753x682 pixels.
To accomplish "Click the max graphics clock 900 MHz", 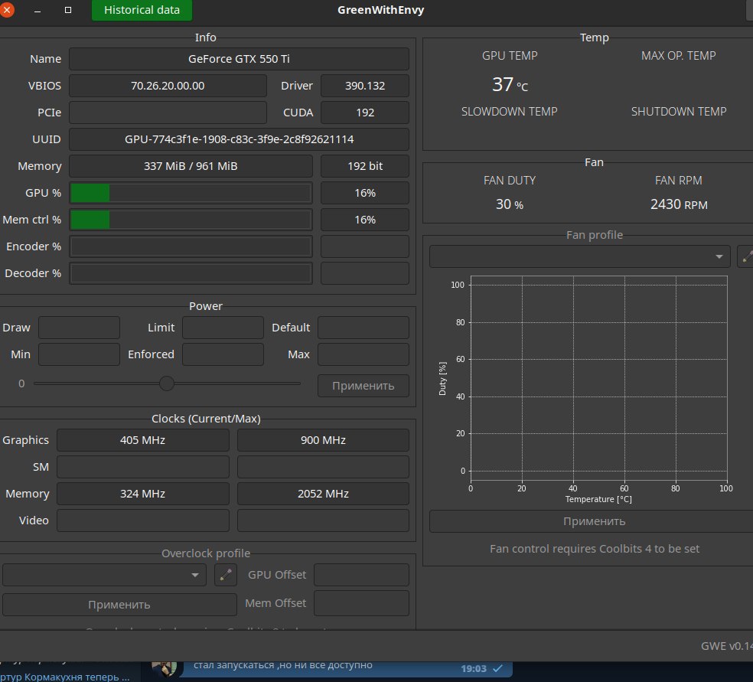I will [323, 440].
